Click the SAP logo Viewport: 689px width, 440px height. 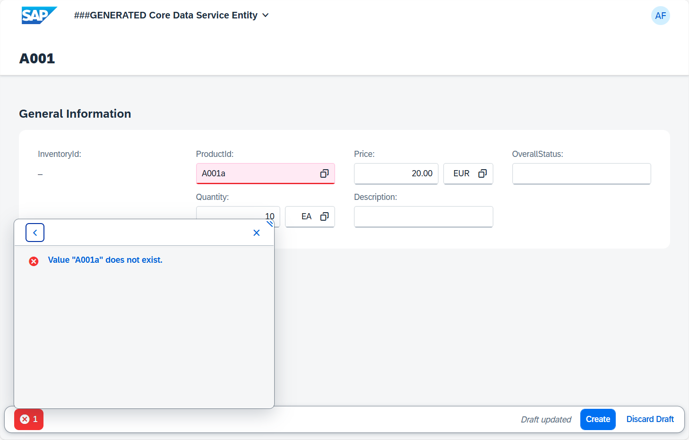(39, 15)
